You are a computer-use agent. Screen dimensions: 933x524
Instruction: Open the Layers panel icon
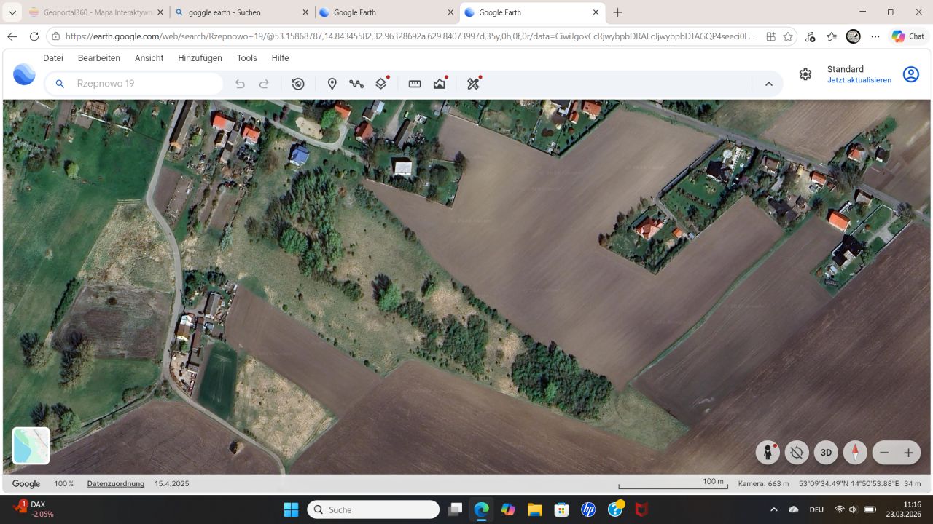[x=380, y=84]
